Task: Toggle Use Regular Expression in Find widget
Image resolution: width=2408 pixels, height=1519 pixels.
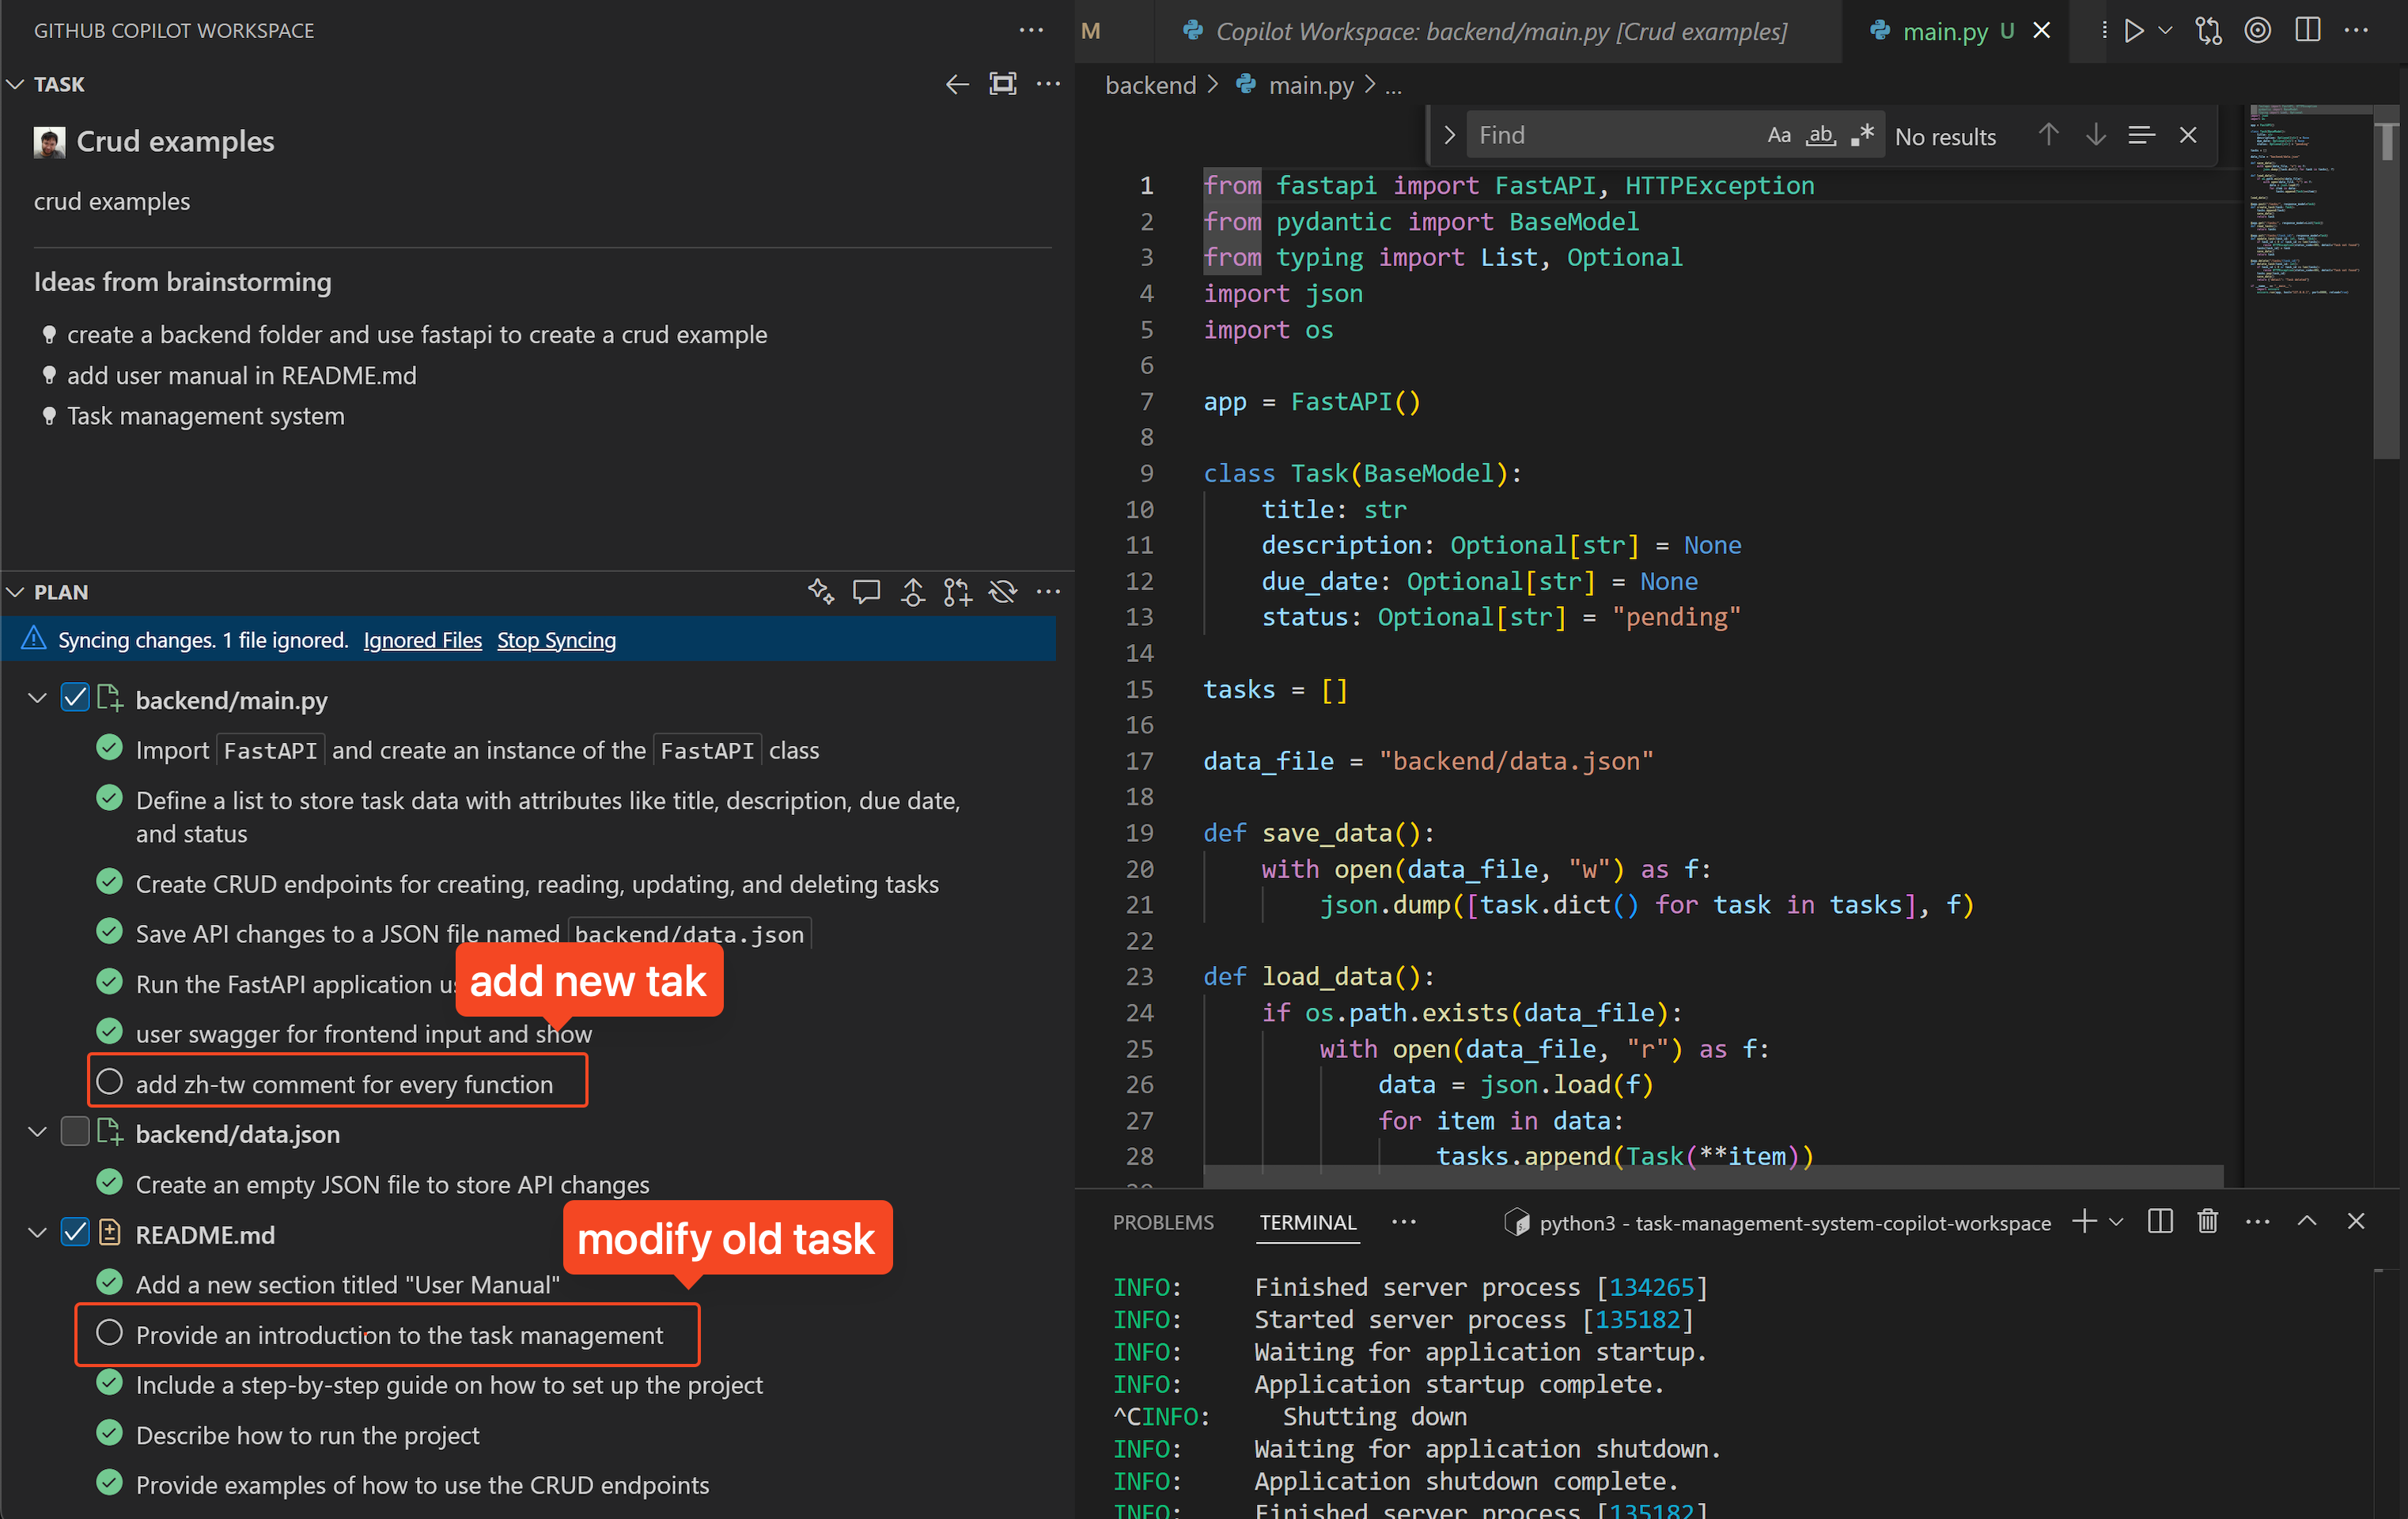Action: click(x=1862, y=135)
